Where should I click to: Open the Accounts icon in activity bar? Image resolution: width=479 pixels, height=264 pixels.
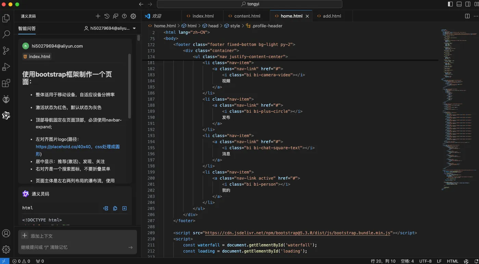(6, 233)
